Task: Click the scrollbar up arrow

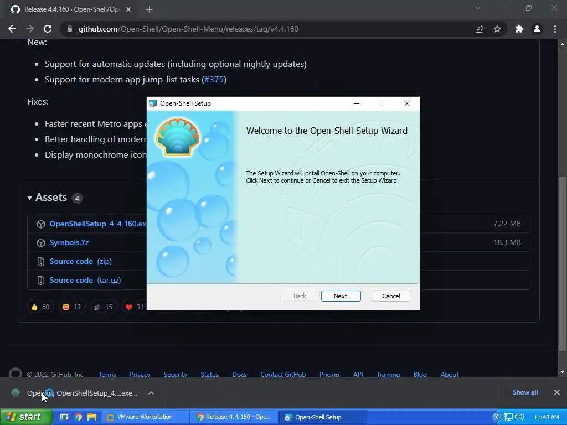Action: click(x=562, y=44)
